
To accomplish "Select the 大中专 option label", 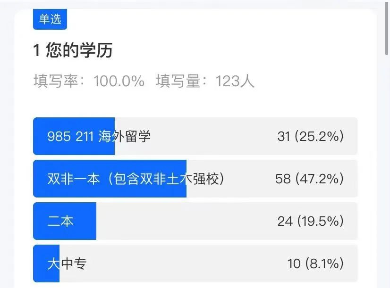I will [67, 263].
